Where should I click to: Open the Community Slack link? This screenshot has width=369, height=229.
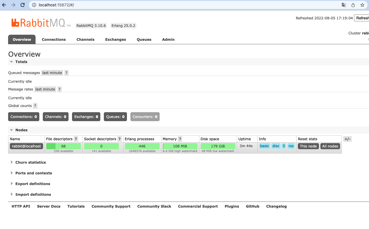point(154,206)
